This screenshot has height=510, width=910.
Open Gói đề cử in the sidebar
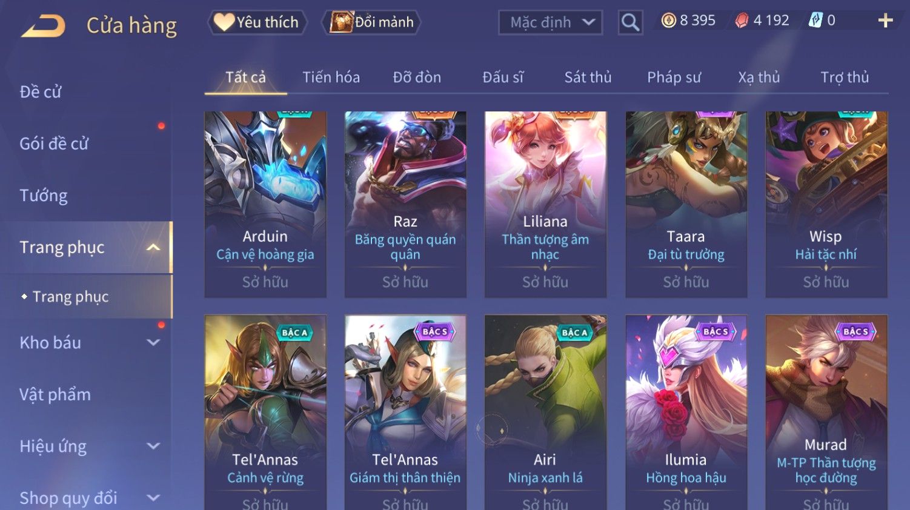pos(54,144)
